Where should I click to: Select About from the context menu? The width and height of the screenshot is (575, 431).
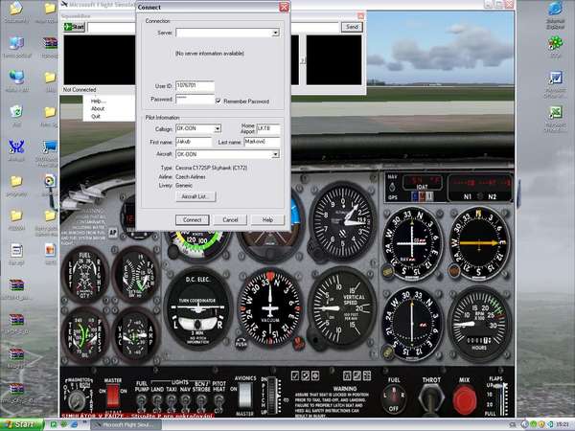(98, 108)
